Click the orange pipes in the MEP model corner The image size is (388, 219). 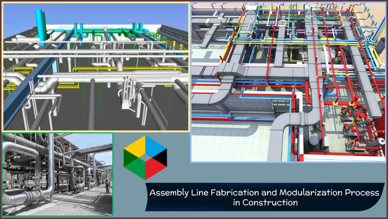tap(360, 11)
